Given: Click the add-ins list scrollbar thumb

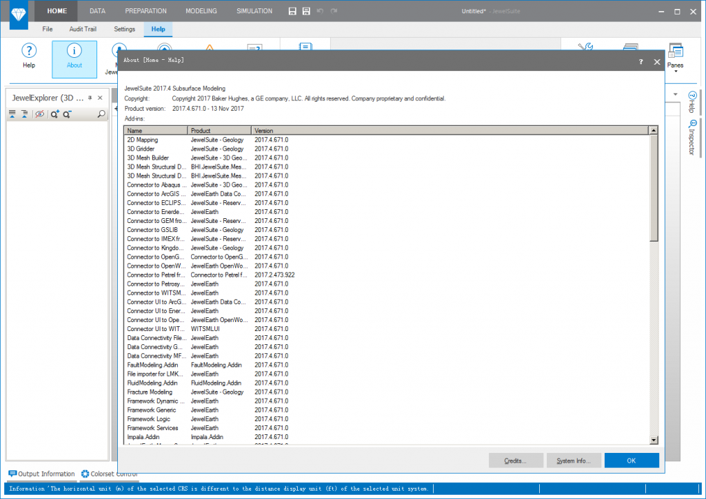Looking at the screenshot, I should coord(654,189).
